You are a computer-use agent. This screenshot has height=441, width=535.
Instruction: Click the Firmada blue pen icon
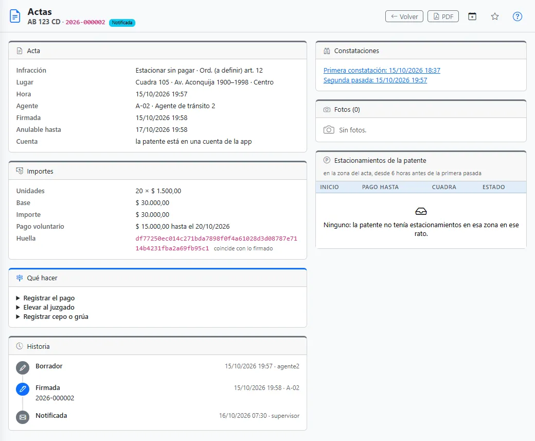click(x=23, y=389)
